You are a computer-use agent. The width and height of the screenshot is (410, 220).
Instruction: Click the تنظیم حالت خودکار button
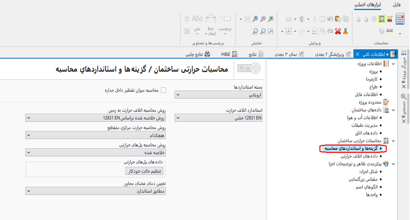point(144,171)
